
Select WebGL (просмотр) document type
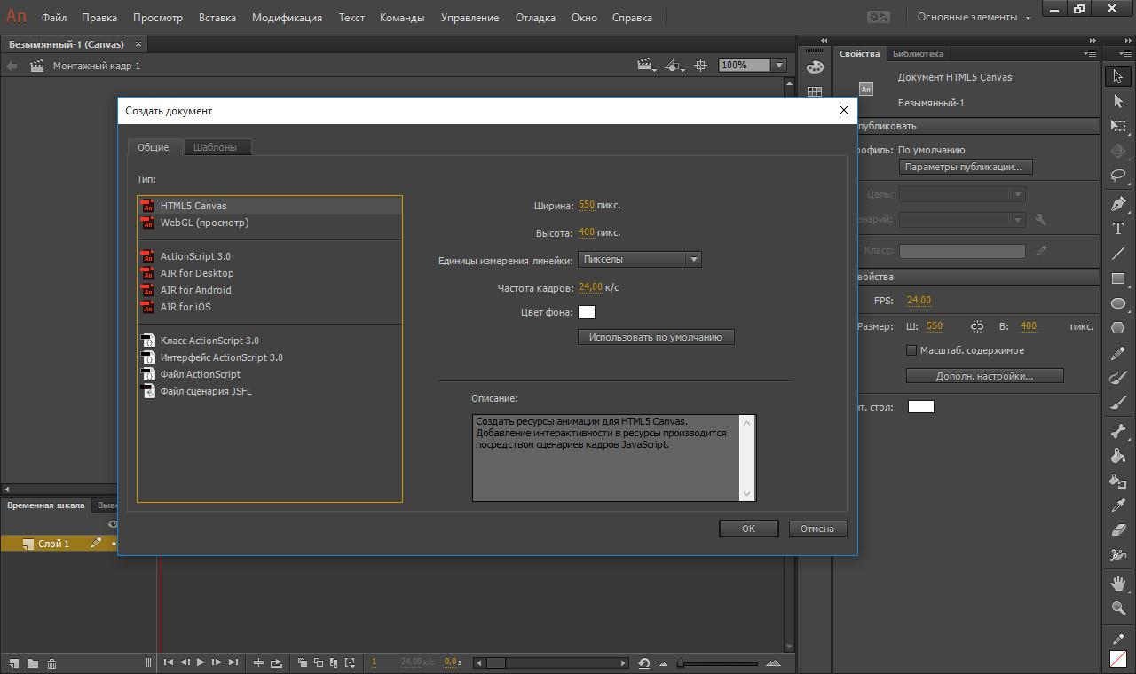[x=270, y=223]
